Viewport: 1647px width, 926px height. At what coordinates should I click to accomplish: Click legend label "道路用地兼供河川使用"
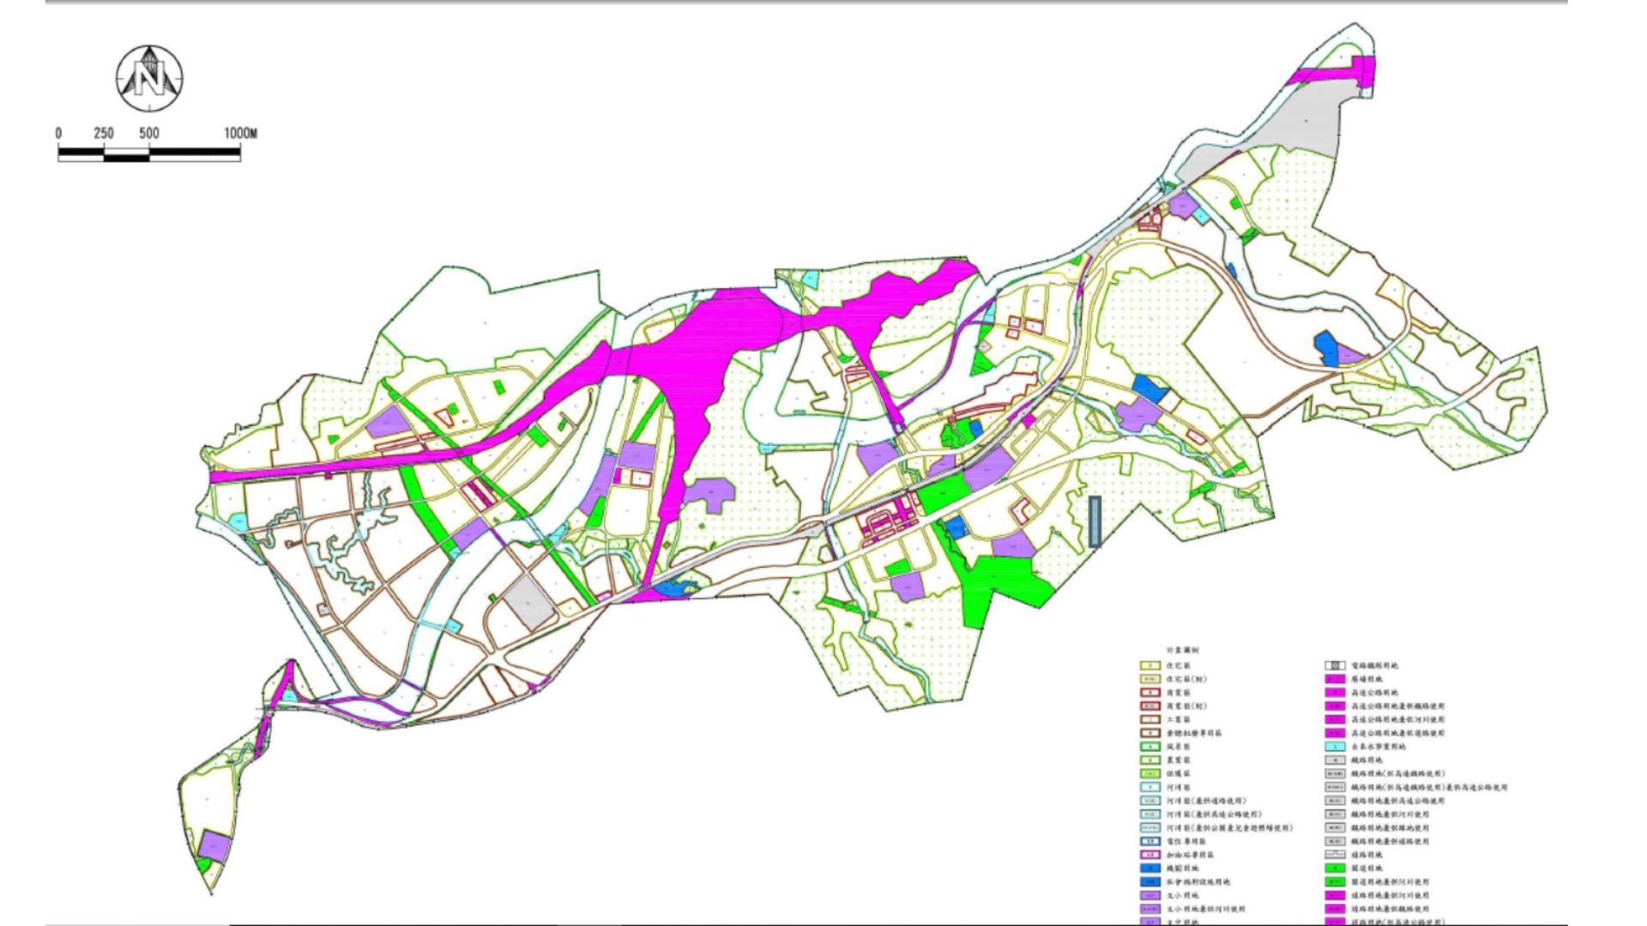1391,896
